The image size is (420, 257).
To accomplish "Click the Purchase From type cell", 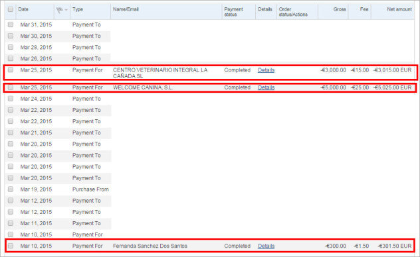I will (90, 189).
